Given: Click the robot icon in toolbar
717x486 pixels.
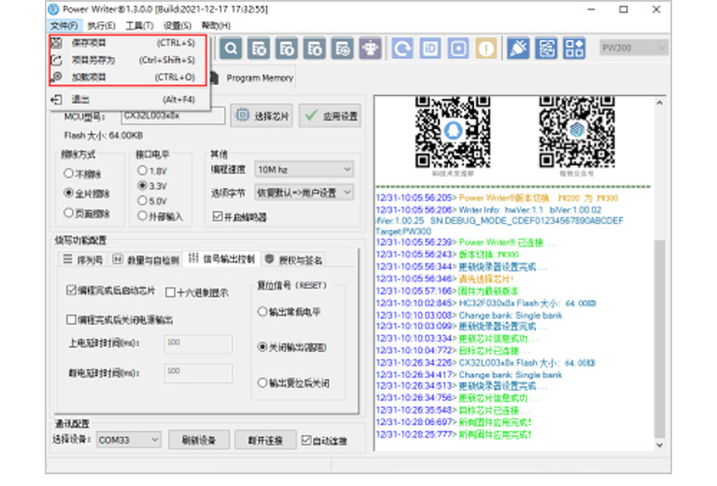Looking at the screenshot, I should pyautogui.click(x=368, y=48).
